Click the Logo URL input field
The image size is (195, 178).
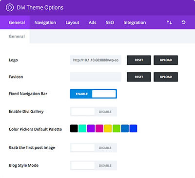pyautogui.click(x=96, y=60)
